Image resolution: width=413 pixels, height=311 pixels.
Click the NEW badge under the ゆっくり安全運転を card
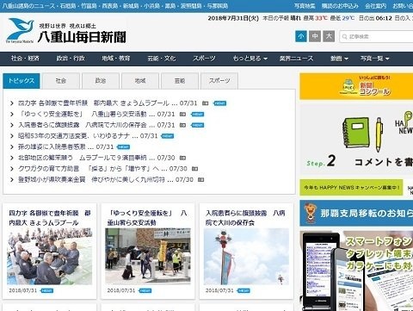click(x=145, y=290)
